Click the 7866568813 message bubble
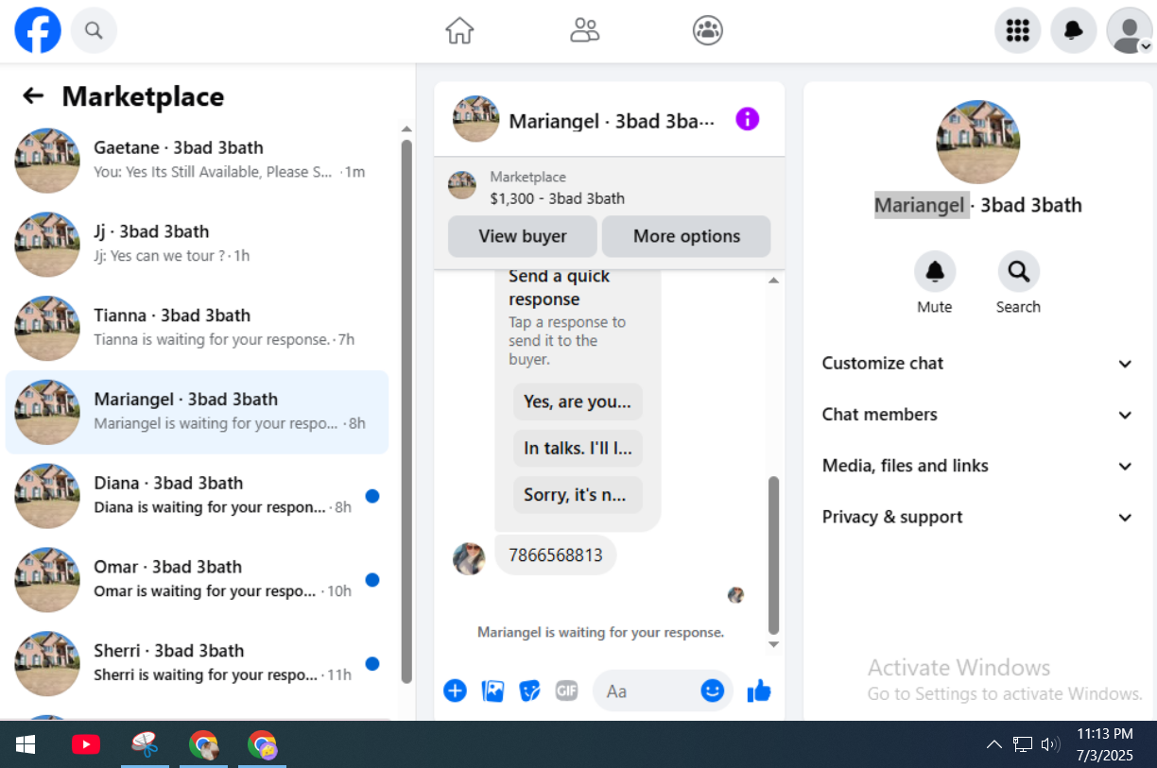 point(556,555)
